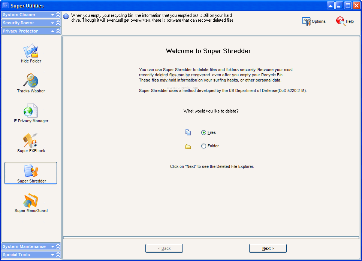Collapse Privacy Protector with the double chevron
Image resolution: width=362 pixels, height=261 pixels.
tap(58, 31)
